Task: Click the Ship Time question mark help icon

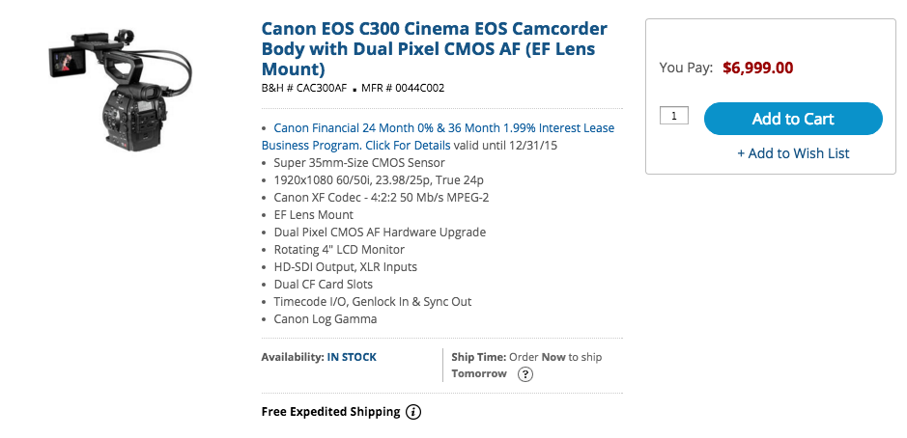Action: click(x=524, y=374)
